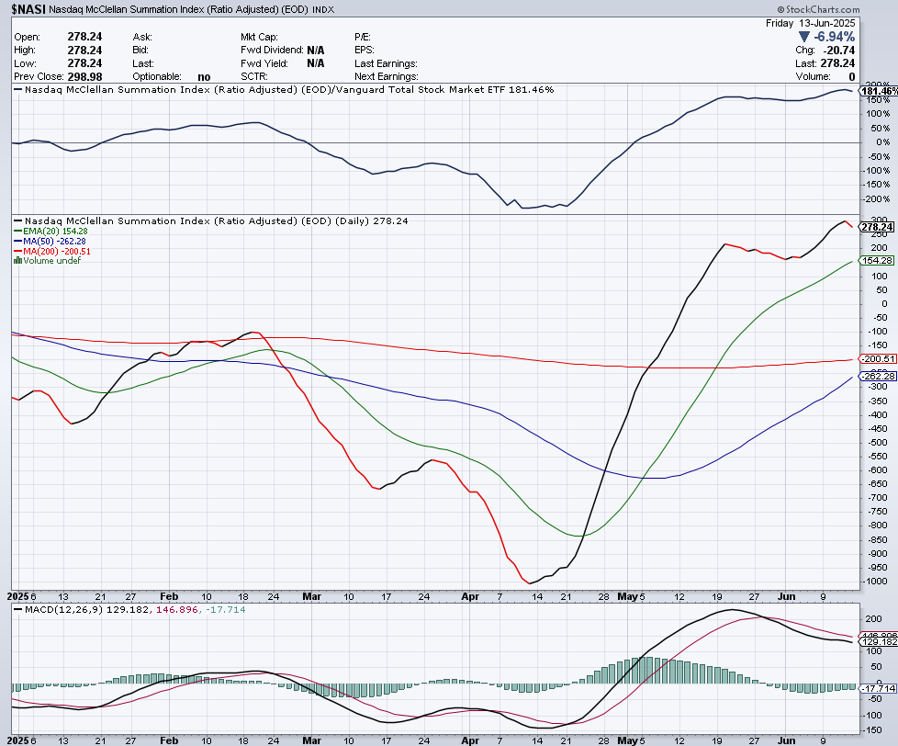Click the -6.94% percent change value
The height and width of the screenshot is (746, 898).
click(835, 37)
